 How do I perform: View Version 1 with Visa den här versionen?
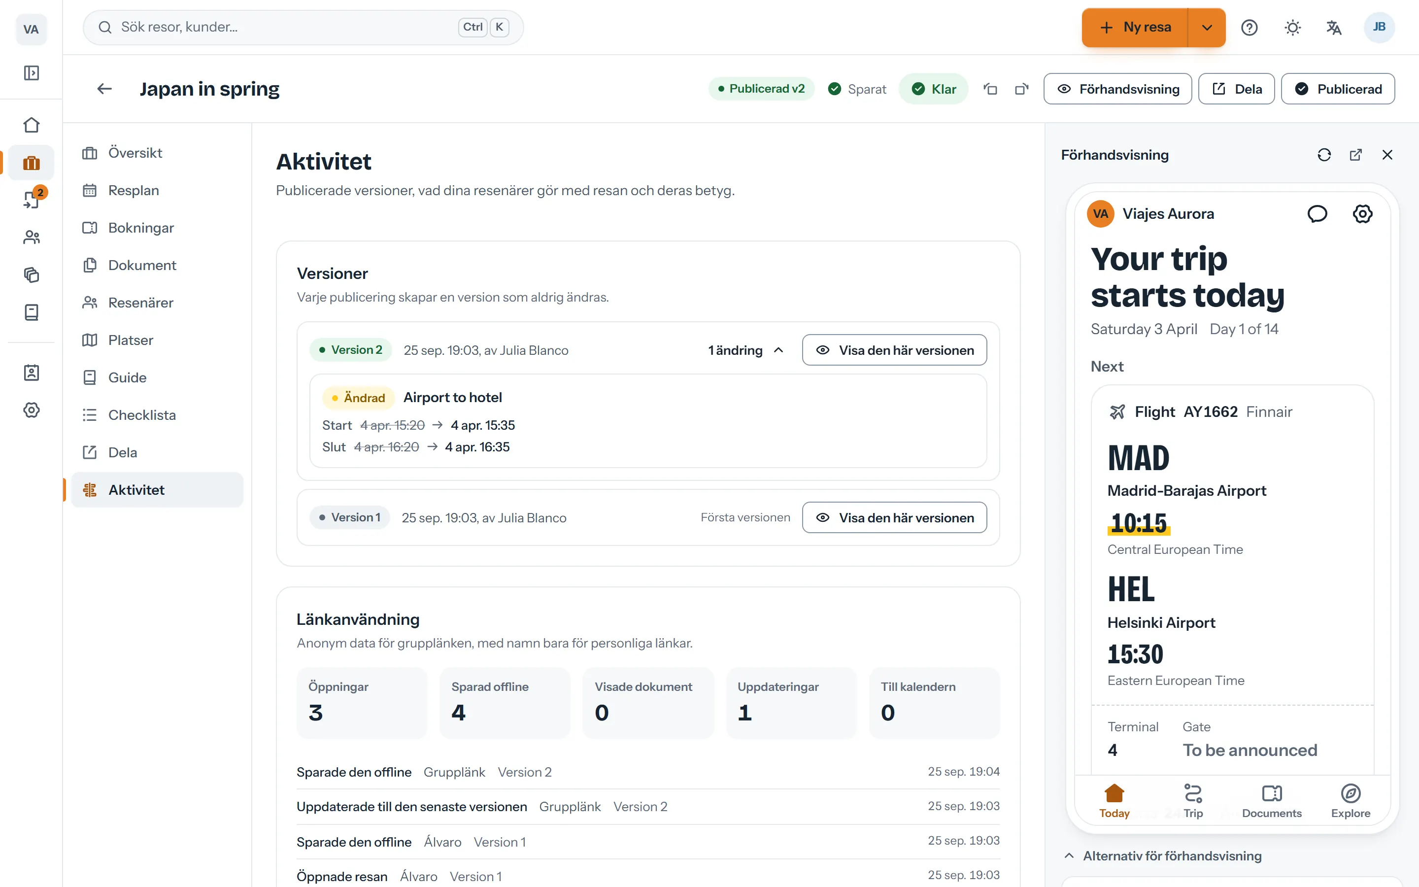894,517
